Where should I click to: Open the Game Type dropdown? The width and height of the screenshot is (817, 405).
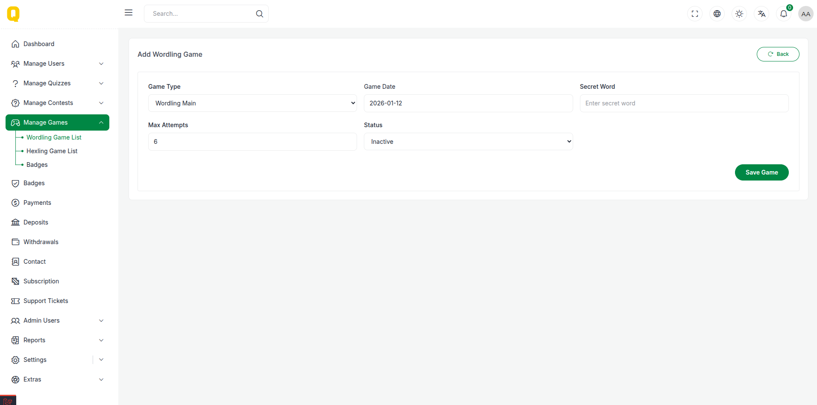point(252,103)
